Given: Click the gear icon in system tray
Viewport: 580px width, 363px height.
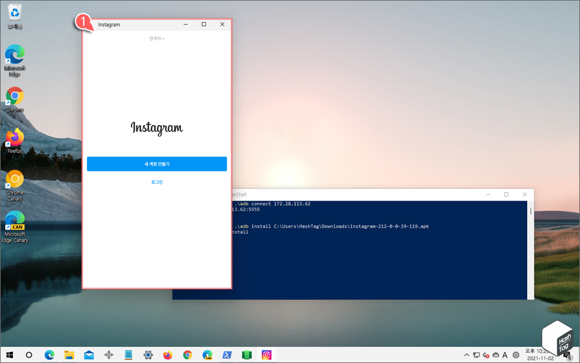Looking at the screenshot, I should point(516,355).
